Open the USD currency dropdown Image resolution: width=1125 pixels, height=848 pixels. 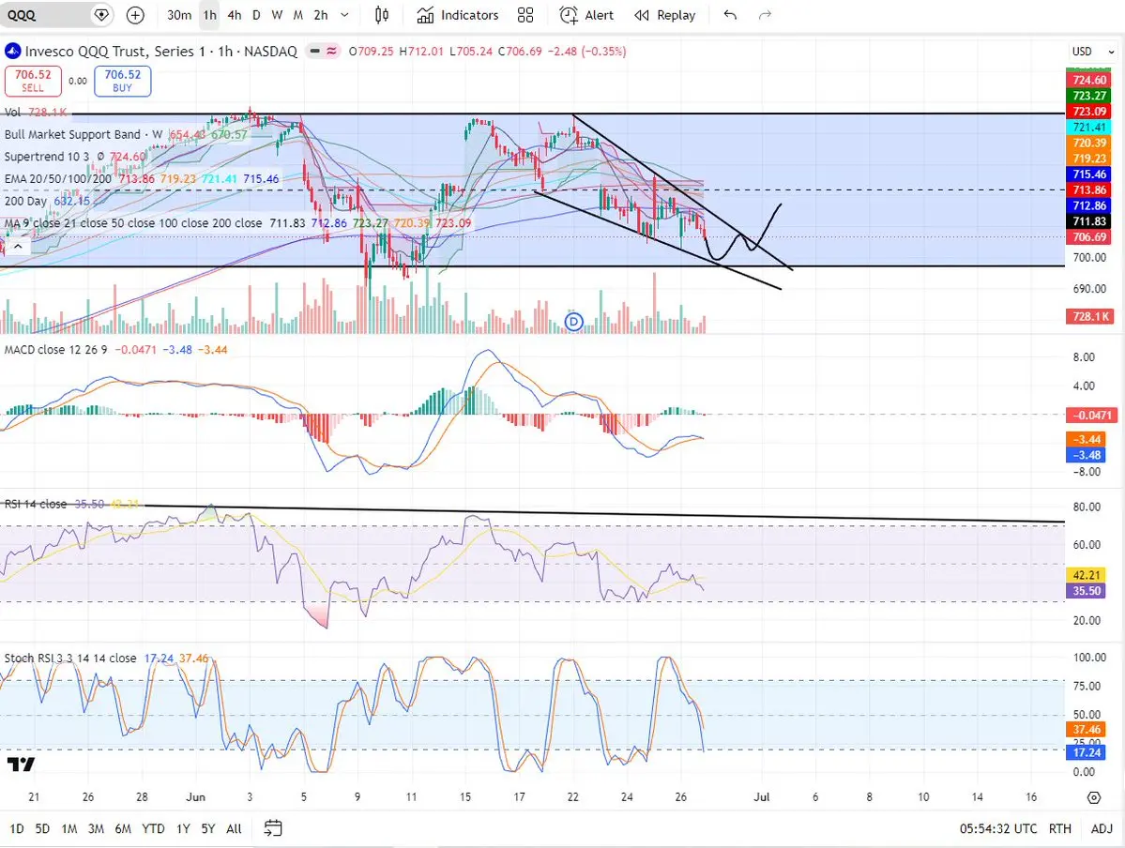click(x=1093, y=52)
